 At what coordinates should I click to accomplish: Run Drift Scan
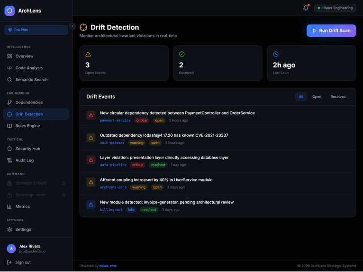click(331, 30)
